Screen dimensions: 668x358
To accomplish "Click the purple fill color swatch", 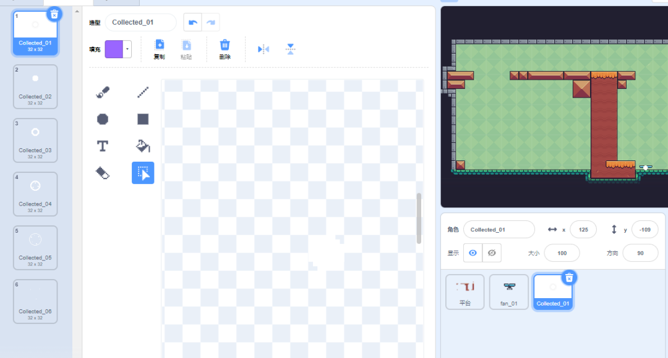I will coord(113,49).
